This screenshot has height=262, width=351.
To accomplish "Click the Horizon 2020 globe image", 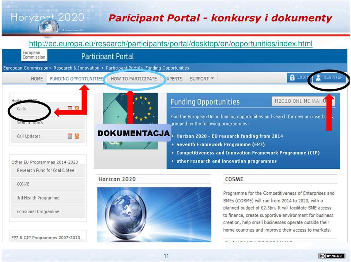I will (x=154, y=214).
